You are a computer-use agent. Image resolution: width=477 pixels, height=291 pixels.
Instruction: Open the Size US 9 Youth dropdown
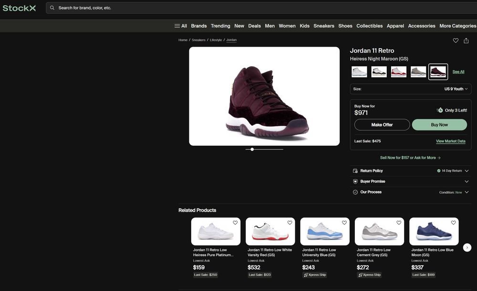tap(410, 89)
